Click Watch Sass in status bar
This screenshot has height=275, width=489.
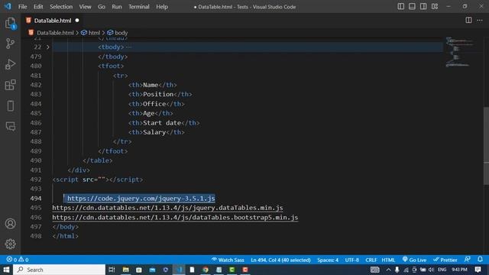(228, 260)
